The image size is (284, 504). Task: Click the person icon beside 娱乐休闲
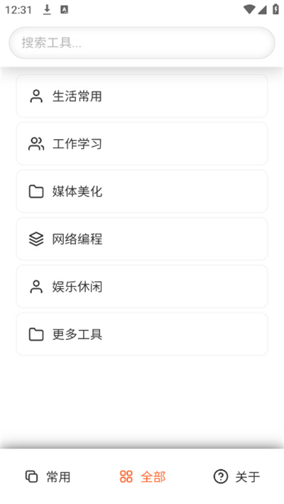pyautogui.click(x=36, y=286)
